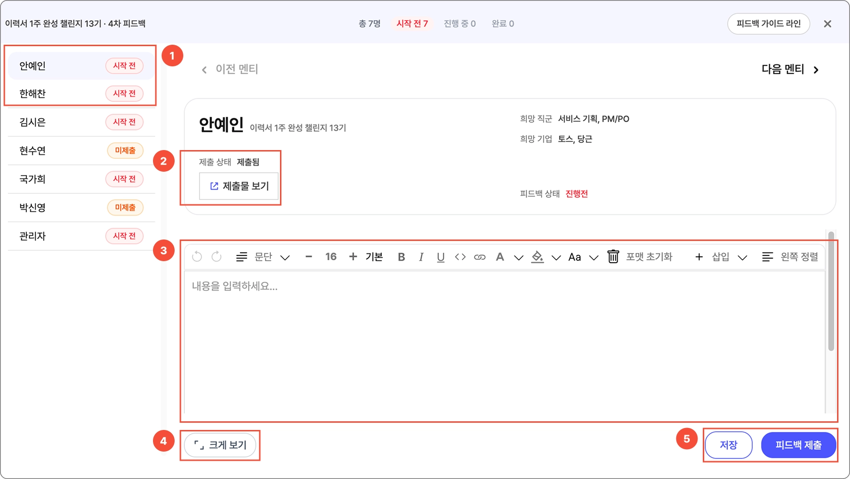Click the font size value 16
The image size is (850, 479).
[x=331, y=257]
